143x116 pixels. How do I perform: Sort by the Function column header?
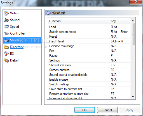pos(78,21)
